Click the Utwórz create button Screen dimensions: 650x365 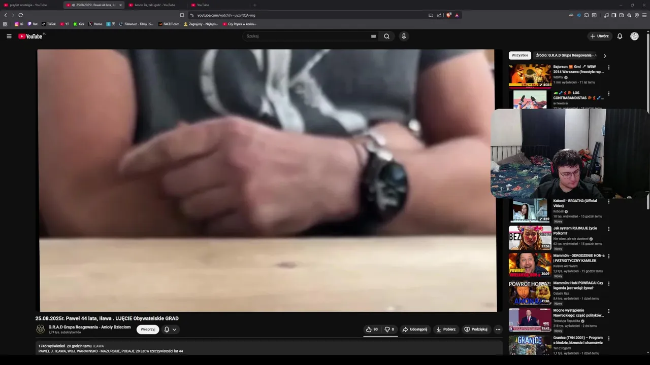[599, 36]
